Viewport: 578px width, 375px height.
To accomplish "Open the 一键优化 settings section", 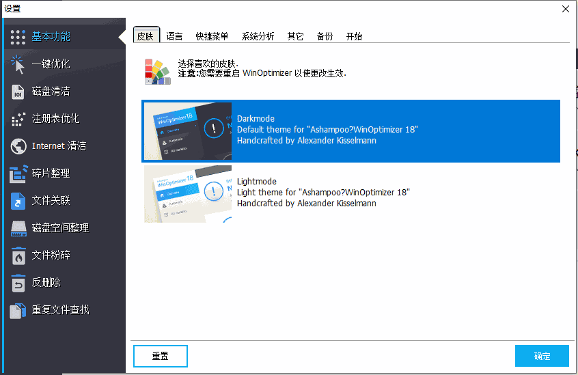I will click(64, 64).
